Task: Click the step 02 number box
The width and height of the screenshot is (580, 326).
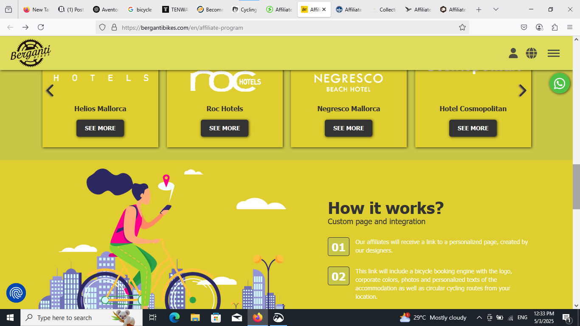Action: click(338, 276)
